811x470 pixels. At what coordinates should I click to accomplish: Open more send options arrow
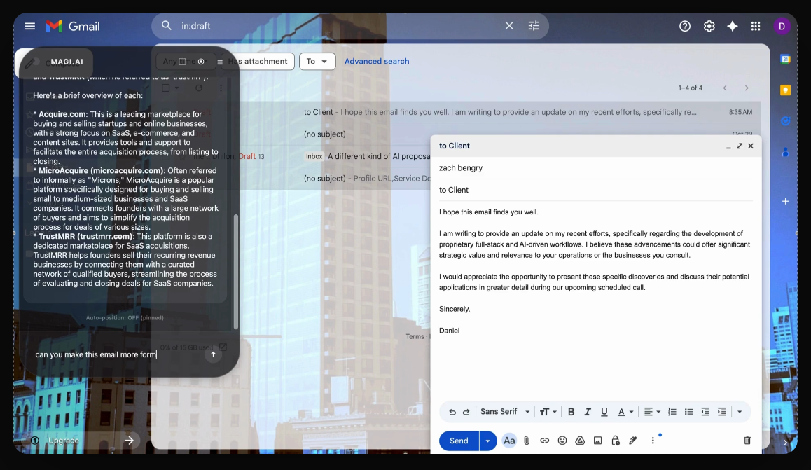click(487, 441)
